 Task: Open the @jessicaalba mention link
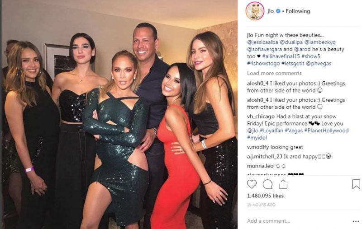click(x=262, y=42)
